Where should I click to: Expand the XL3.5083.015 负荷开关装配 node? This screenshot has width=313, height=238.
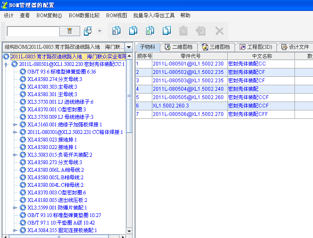[15, 155]
